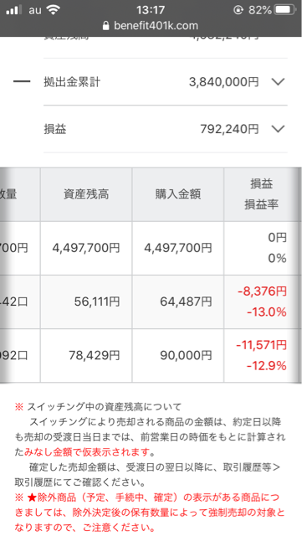The height and width of the screenshot is (536, 302).
Task: Tap the 13:17 clock in status bar
Action: pyautogui.click(x=151, y=10)
